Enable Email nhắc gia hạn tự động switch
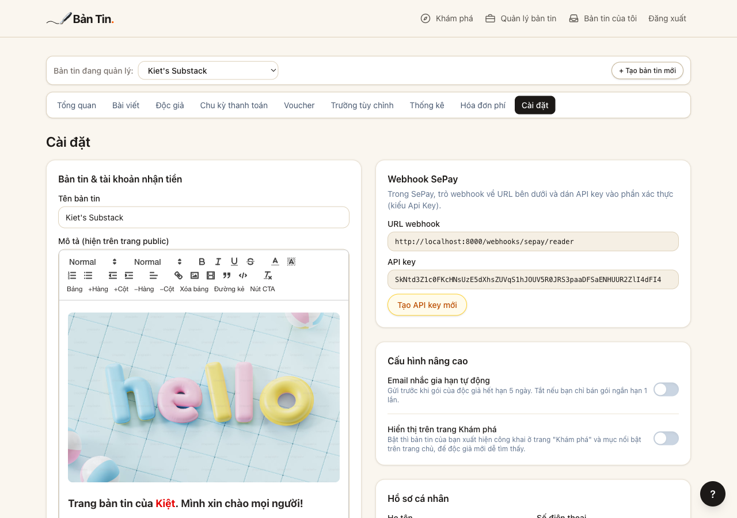Image resolution: width=737 pixels, height=518 pixels. 666,390
